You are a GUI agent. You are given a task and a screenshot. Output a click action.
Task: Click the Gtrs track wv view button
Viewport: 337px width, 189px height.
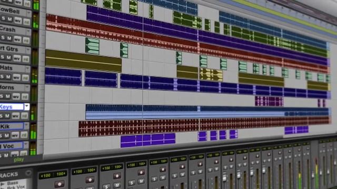tap(17, 58)
